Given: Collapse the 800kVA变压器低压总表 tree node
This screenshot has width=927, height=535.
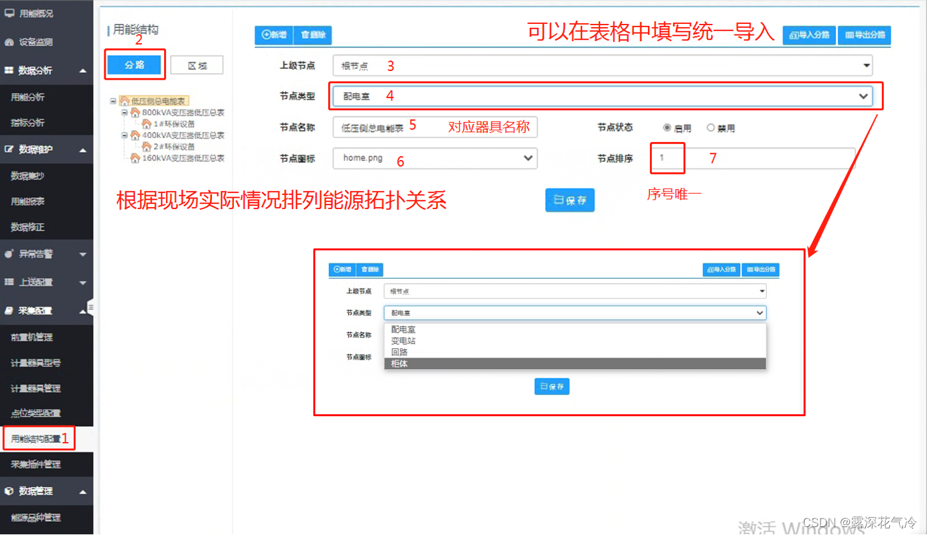Looking at the screenshot, I should coord(125,112).
